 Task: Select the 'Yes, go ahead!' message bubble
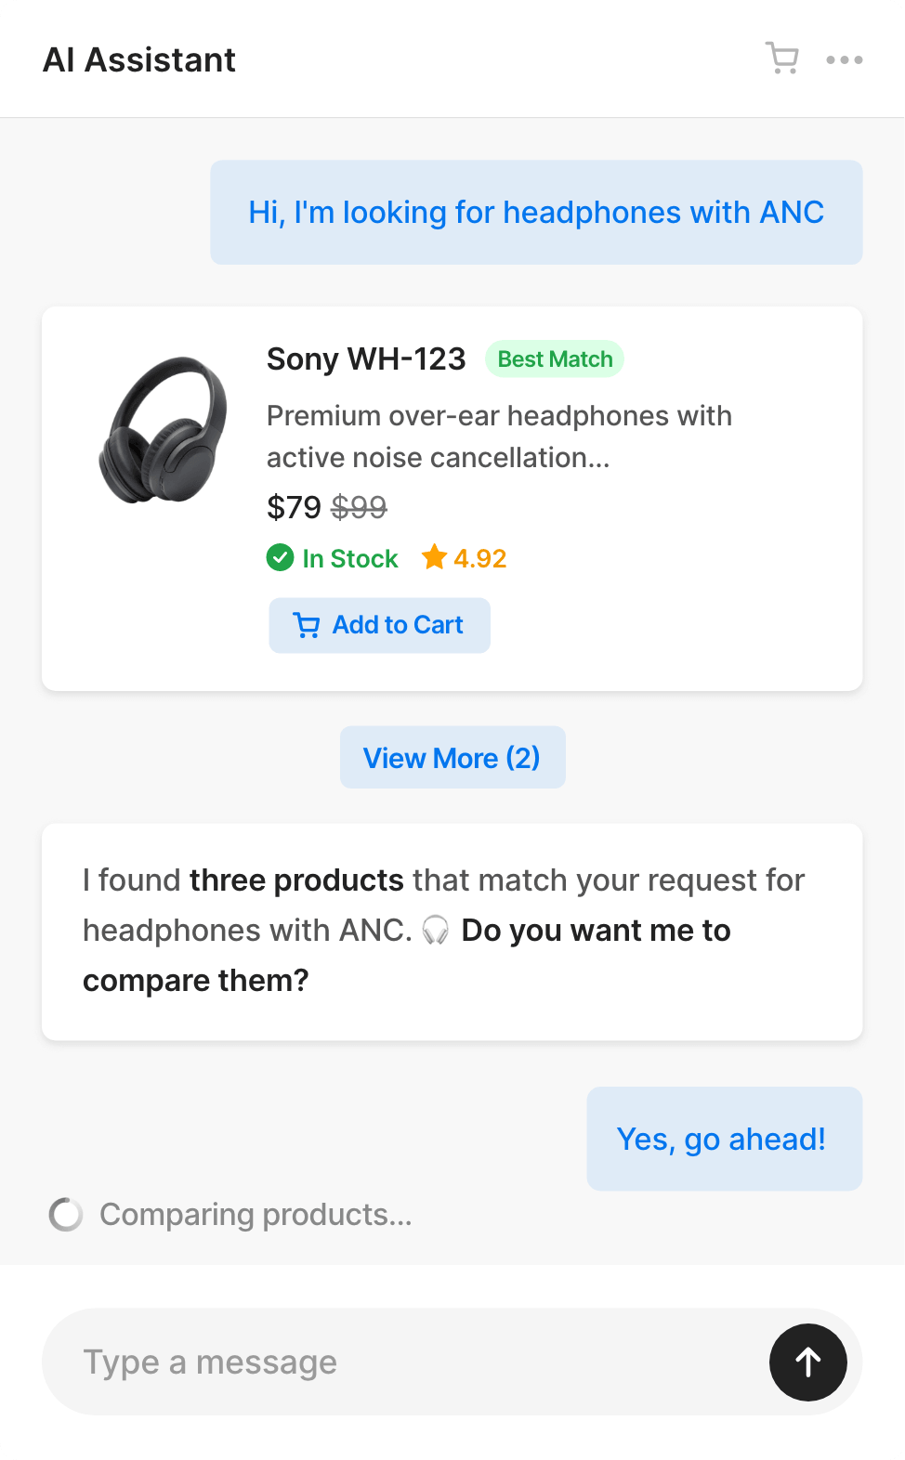724,1139
